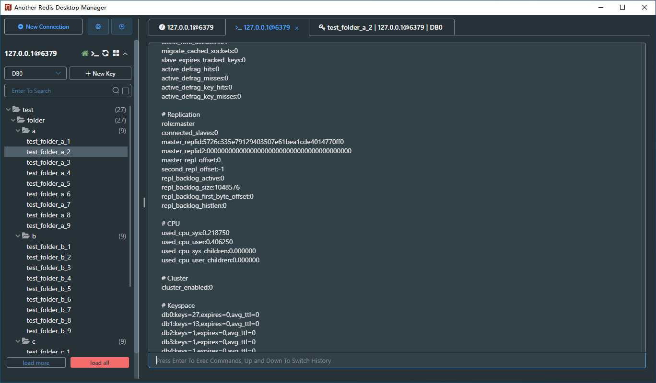Select key test_folder_a_3
Viewport: 656px width, 383px height.
66,162
